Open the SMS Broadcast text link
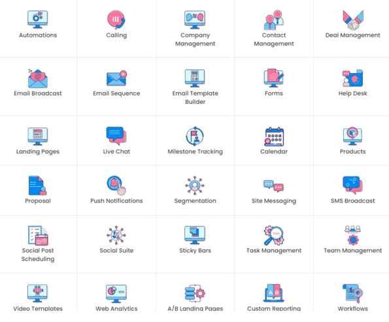 click(x=352, y=201)
